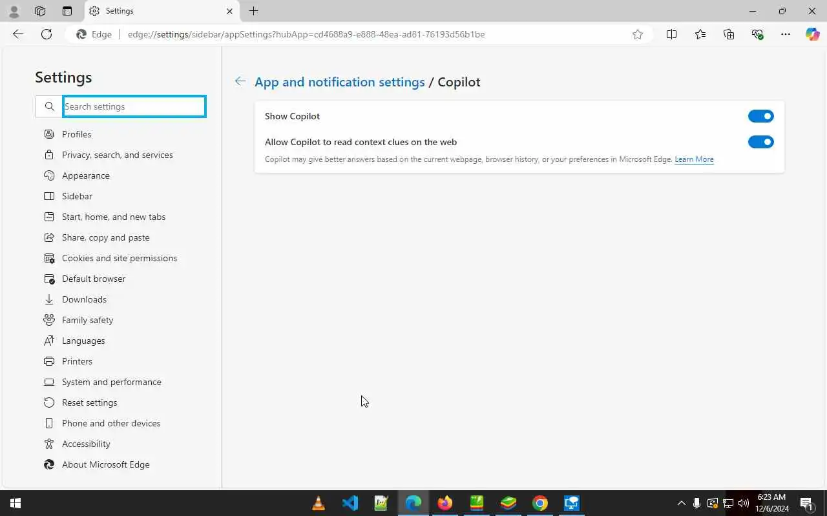The width and height of the screenshot is (827, 516).
Task: Open the tab actions menu icon
Action: [x=67, y=11]
